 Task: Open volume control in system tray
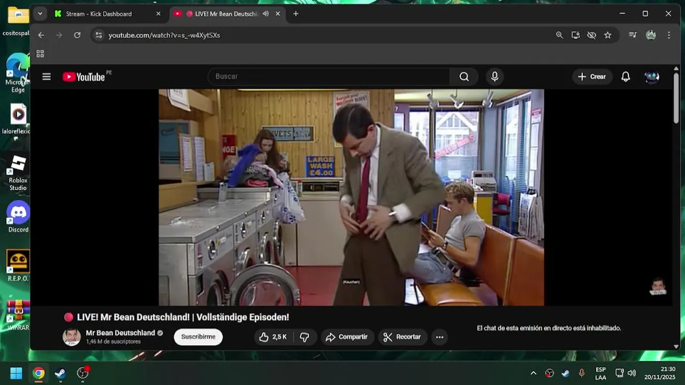coord(631,373)
